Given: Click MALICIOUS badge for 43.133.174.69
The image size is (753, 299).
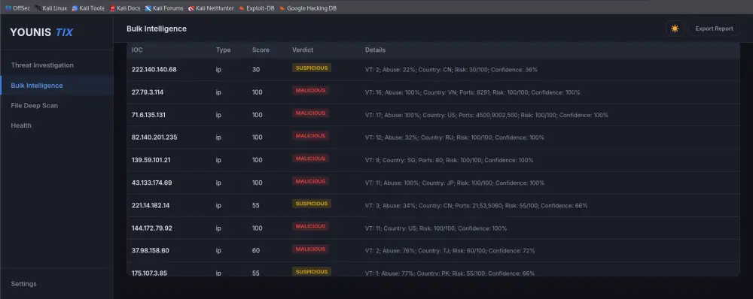Looking at the screenshot, I should (310, 181).
